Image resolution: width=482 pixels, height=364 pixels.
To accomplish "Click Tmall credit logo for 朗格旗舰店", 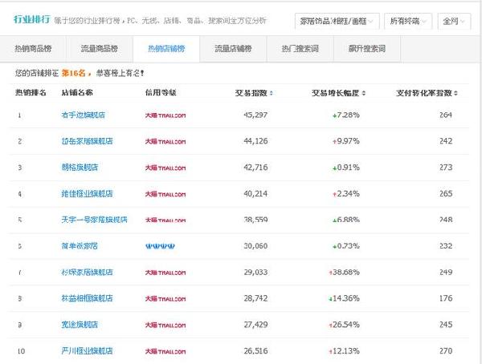I will coord(165,168).
